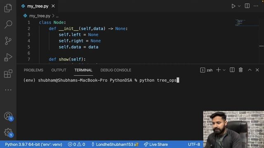The image size is (264, 148).
Task: Open the Search view
Action: pyautogui.click(x=8, y=24)
